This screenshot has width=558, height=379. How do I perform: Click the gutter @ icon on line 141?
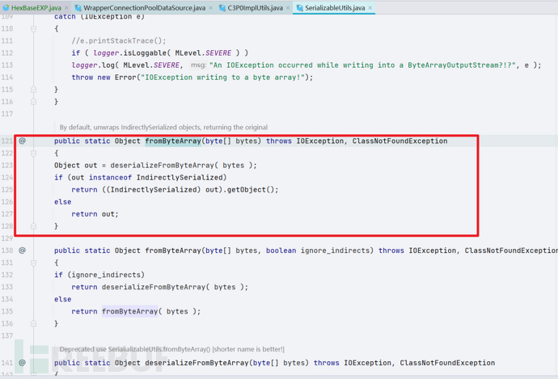coord(22,363)
